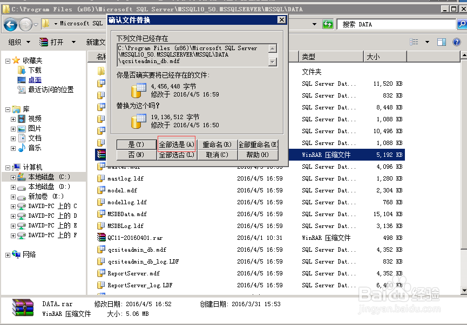Open the 打开 dropdown on the toolbar
Image resolution: width=467 pixels, height=325 pixels.
pyautogui.click(x=73, y=42)
